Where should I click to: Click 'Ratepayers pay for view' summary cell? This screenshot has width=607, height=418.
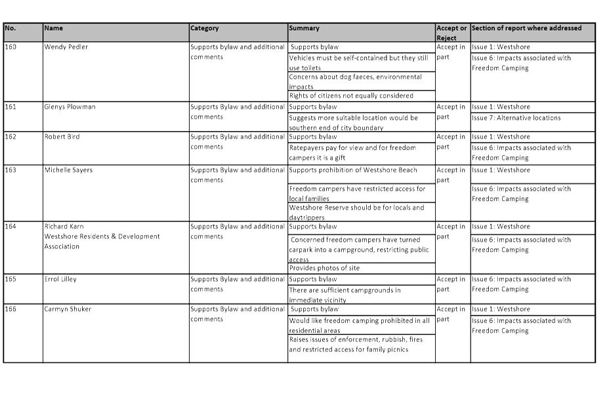tap(362, 153)
